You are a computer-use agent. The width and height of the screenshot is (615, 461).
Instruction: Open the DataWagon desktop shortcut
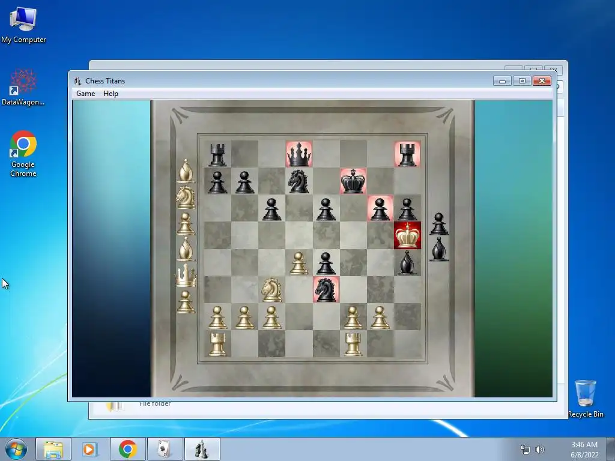click(23, 87)
